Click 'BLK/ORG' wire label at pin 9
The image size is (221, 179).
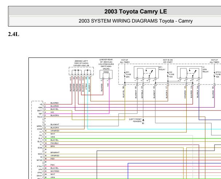tap(55, 128)
